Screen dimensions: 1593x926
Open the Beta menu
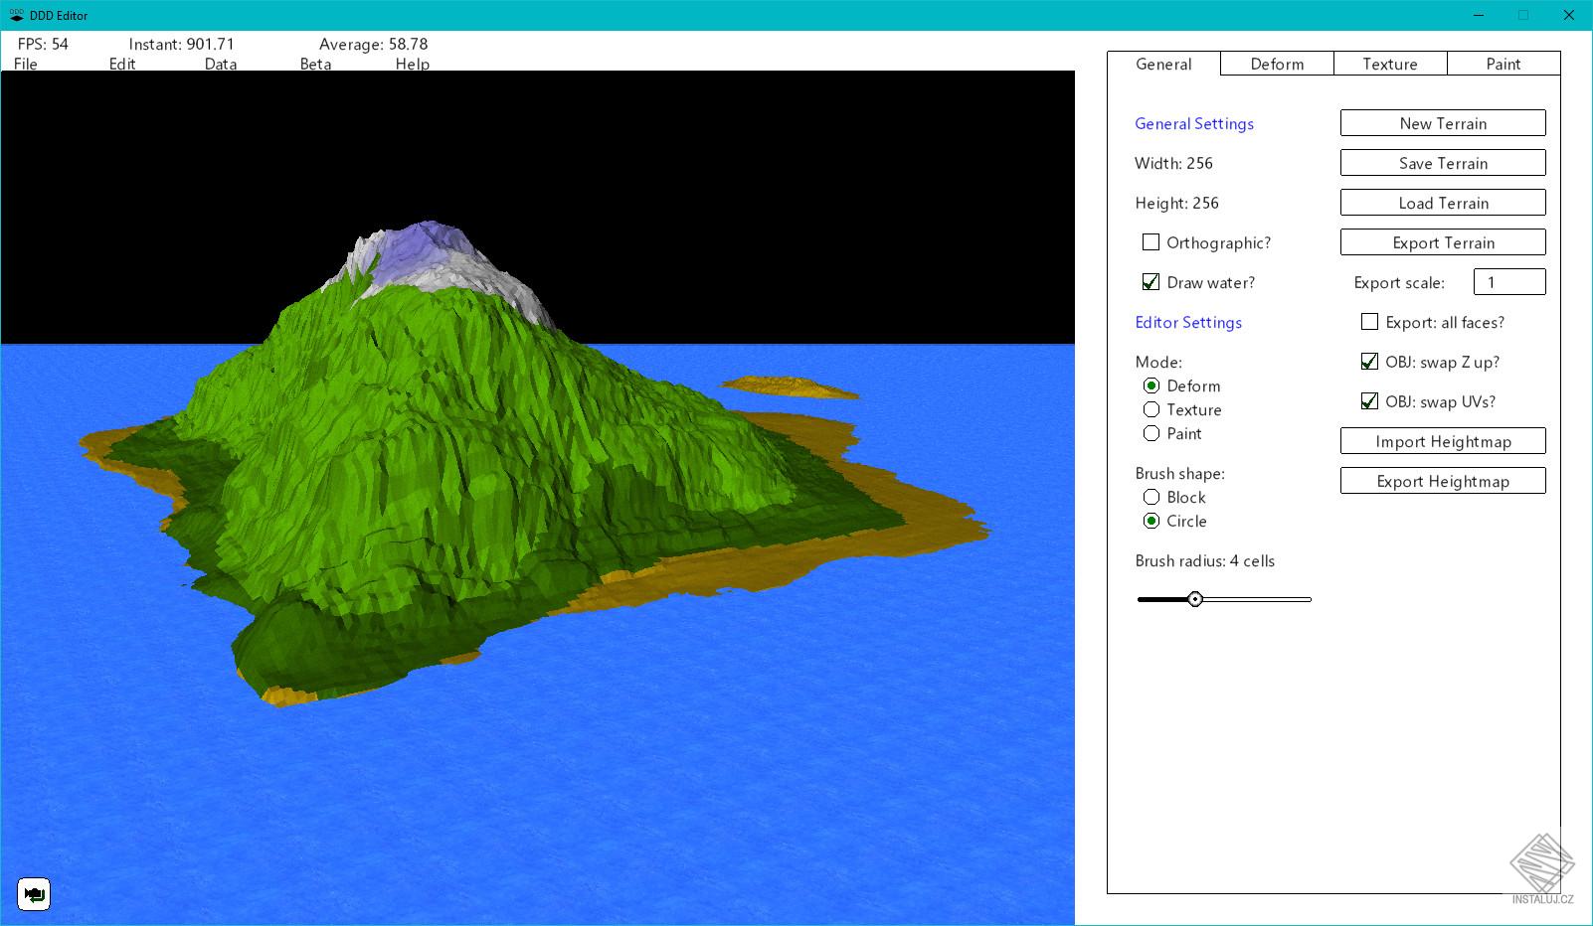pyautogui.click(x=314, y=64)
